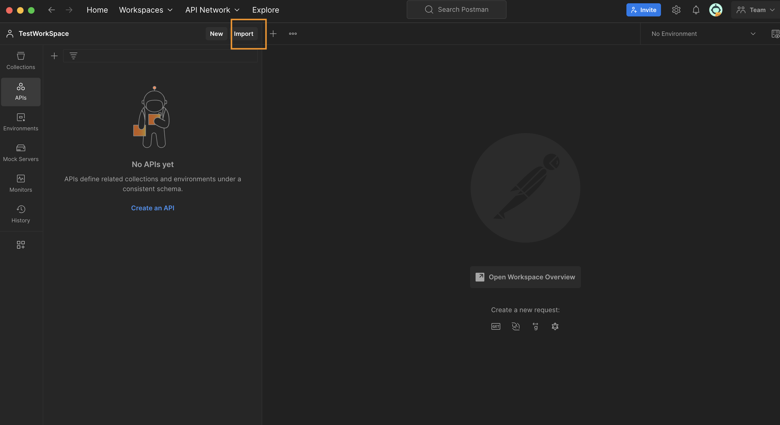
Task: Click the TestWorkSpace name
Action: pyautogui.click(x=44, y=34)
